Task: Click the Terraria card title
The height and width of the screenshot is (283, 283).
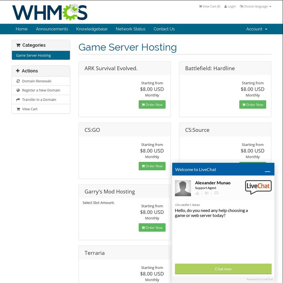Action: tap(95, 253)
